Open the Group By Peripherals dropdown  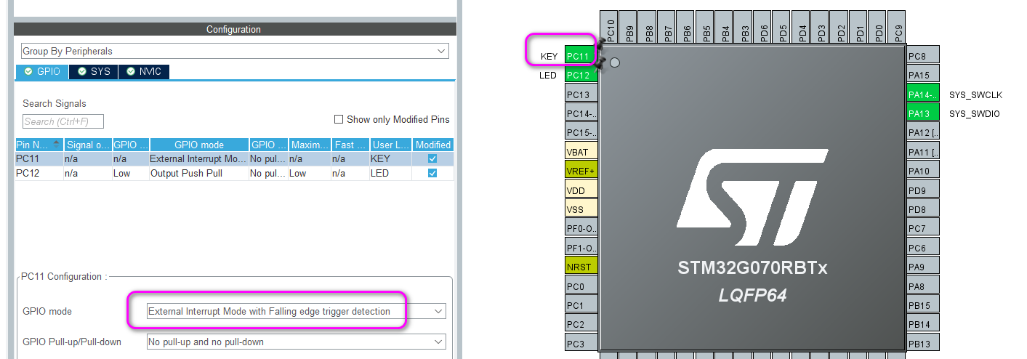(x=235, y=52)
